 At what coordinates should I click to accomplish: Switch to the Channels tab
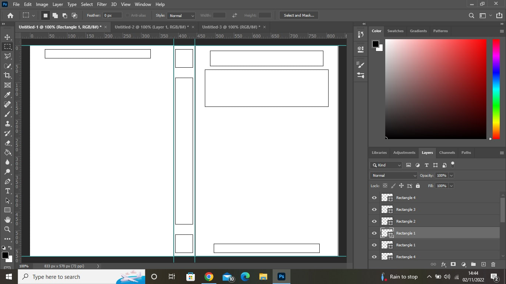447,153
